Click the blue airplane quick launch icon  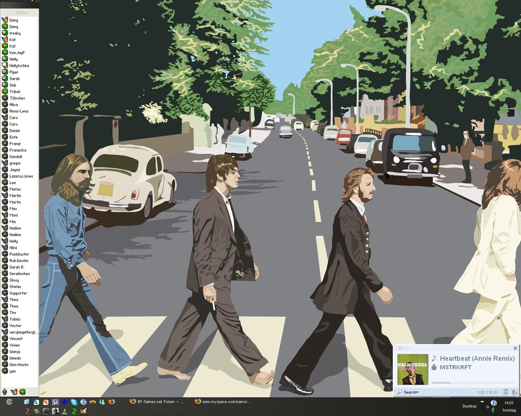coord(65,402)
